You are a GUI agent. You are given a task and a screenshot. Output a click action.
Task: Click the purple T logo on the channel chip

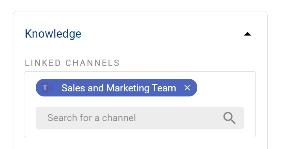pos(47,88)
